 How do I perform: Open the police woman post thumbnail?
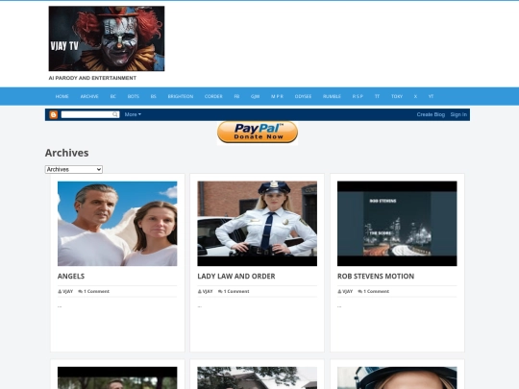pyautogui.click(x=258, y=224)
